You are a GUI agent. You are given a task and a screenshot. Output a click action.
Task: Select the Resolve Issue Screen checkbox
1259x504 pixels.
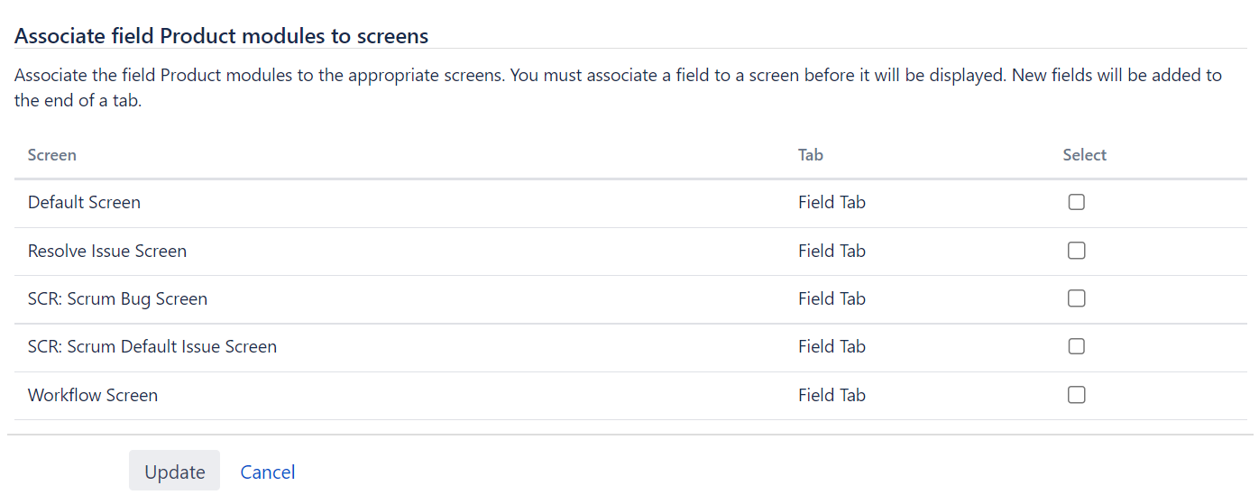[x=1076, y=251]
